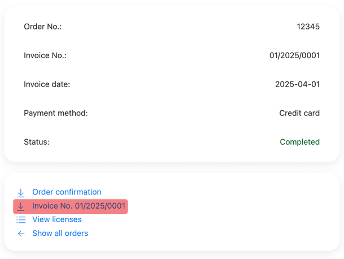Click the download icon beside Order confirmation

21,192
